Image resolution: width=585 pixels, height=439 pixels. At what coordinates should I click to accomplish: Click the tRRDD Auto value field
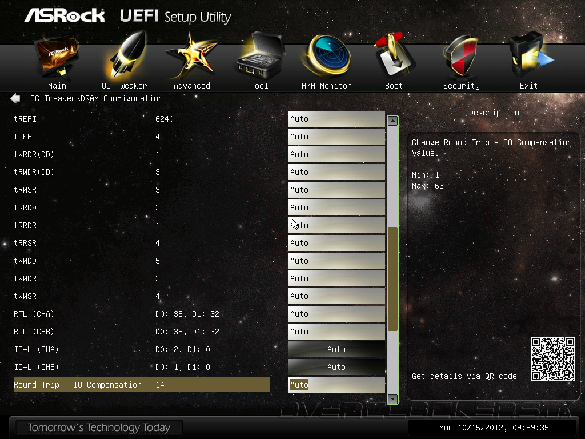336,207
